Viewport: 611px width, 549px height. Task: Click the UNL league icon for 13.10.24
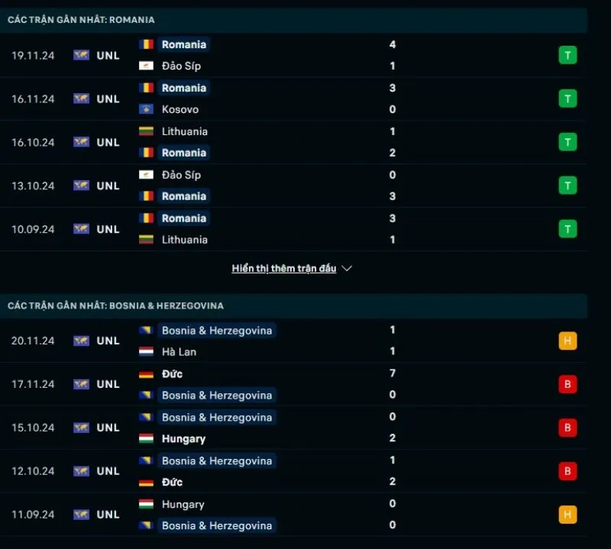point(81,186)
